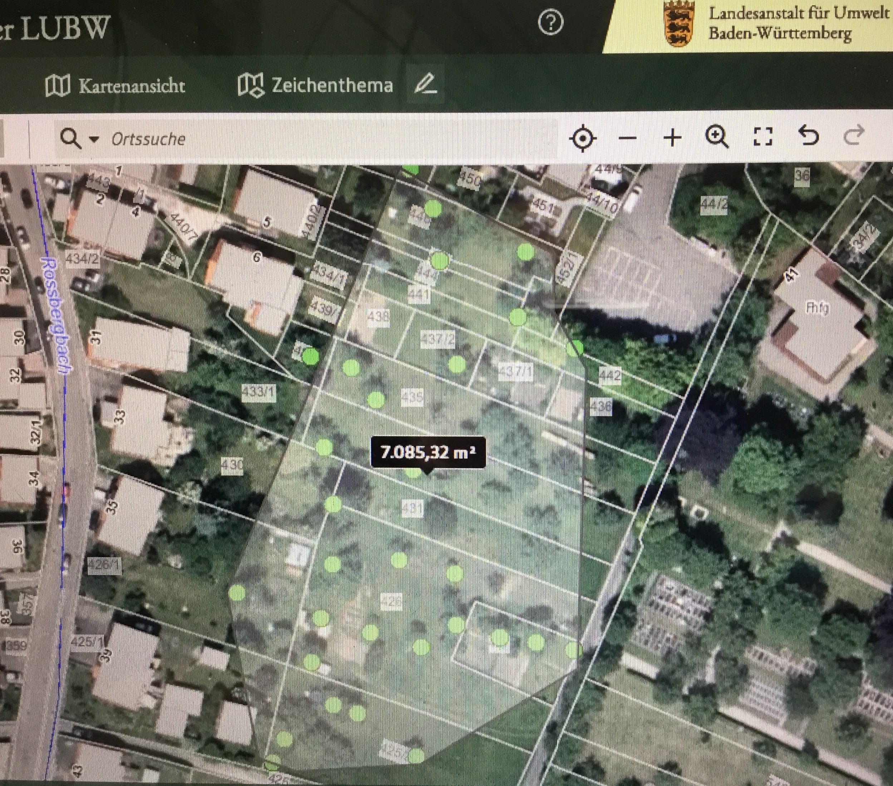Click the Landesanstalt für Umwelt Baden-Württemberg title
The image size is (893, 786).
tap(799, 23)
